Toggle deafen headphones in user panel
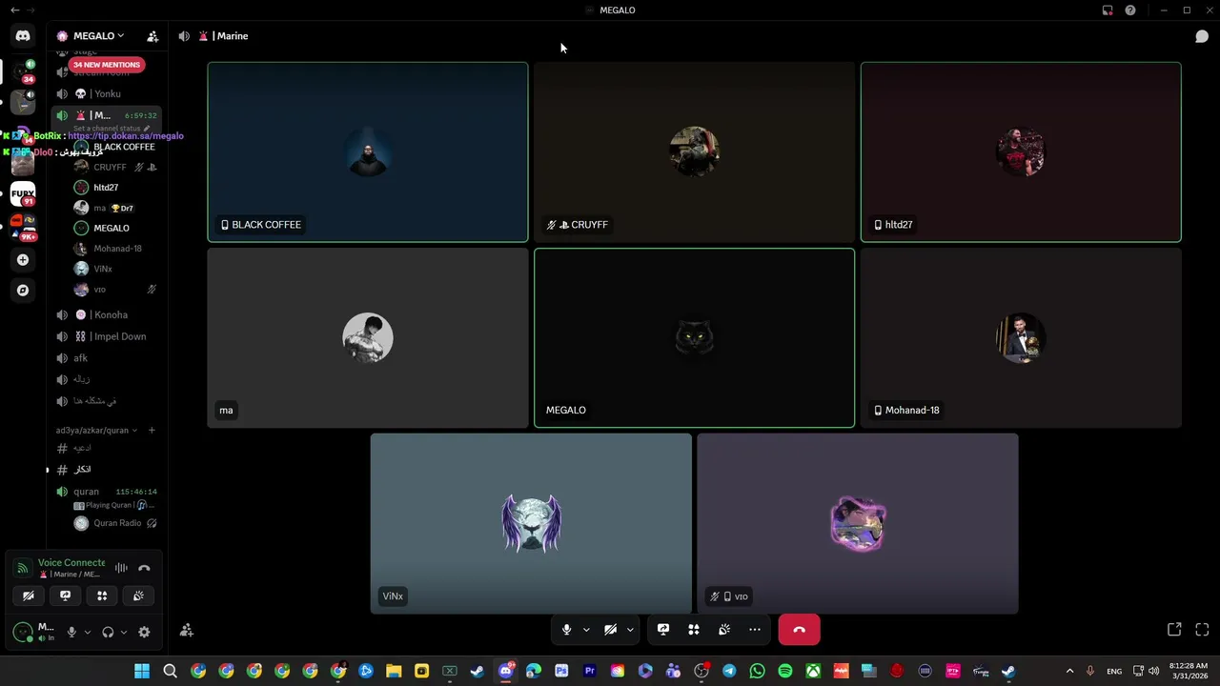Image resolution: width=1220 pixels, height=686 pixels. (x=108, y=632)
